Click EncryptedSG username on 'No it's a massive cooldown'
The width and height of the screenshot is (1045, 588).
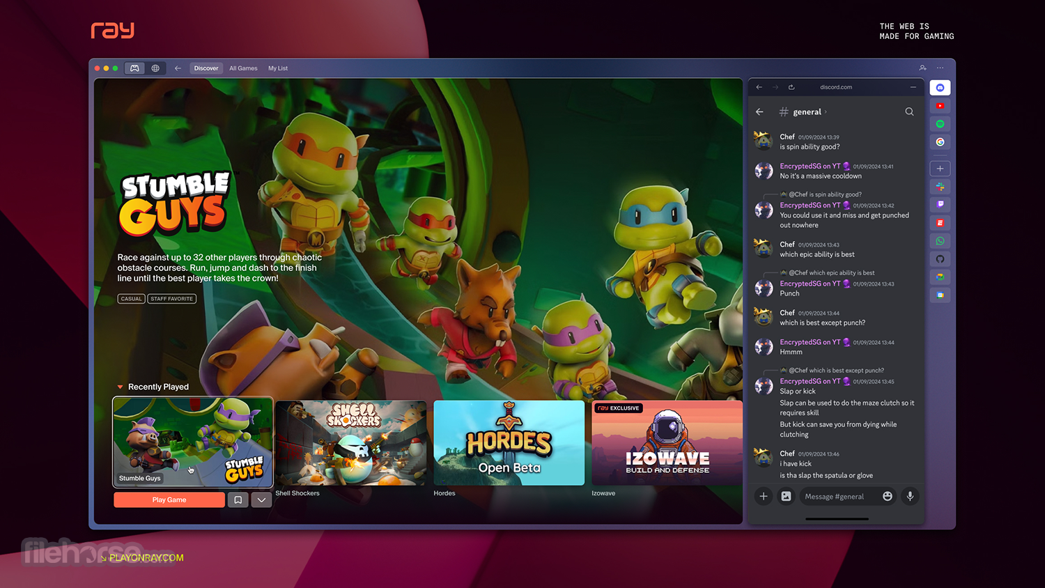pos(810,167)
